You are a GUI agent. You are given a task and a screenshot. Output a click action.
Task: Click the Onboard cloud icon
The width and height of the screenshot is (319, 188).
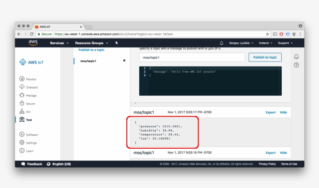coord(22,87)
